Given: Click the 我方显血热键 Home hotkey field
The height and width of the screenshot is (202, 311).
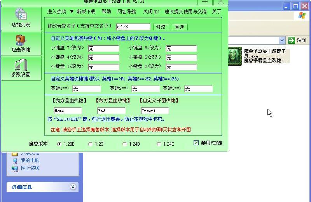Looking at the screenshot, I should [x=67, y=111].
